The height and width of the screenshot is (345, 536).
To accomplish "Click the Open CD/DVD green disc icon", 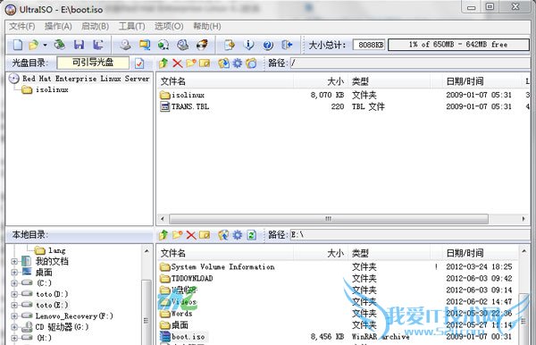I will [60, 45].
